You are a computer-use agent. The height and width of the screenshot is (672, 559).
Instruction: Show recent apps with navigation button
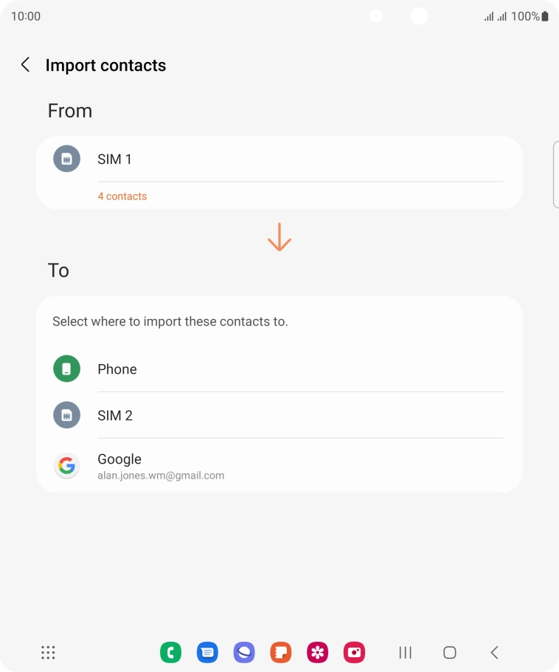click(x=405, y=652)
